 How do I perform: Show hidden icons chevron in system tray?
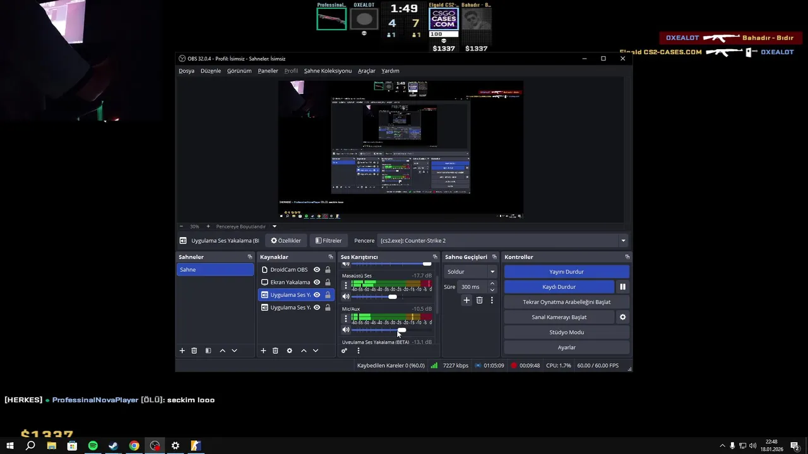pos(722,446)
